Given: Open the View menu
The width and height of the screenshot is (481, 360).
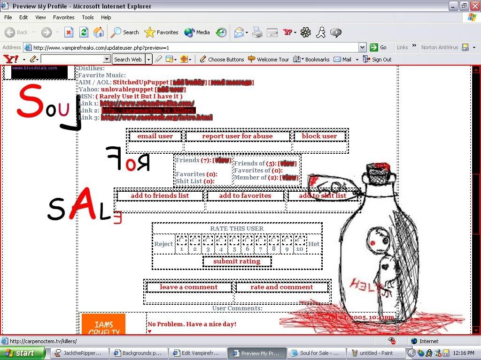Looking at the screenshot, I should 40,17.
